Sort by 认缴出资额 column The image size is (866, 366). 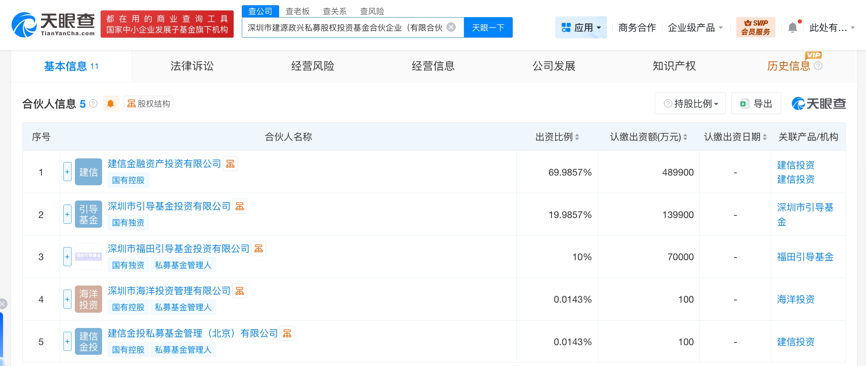click(x=648, y=137)
